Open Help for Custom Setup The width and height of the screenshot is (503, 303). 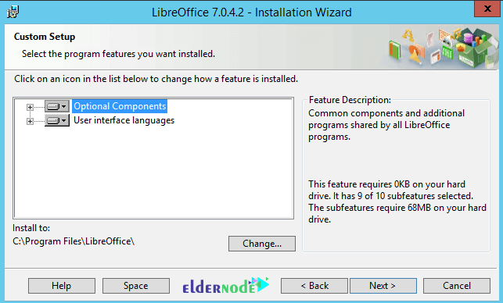[x=62, y=286]
